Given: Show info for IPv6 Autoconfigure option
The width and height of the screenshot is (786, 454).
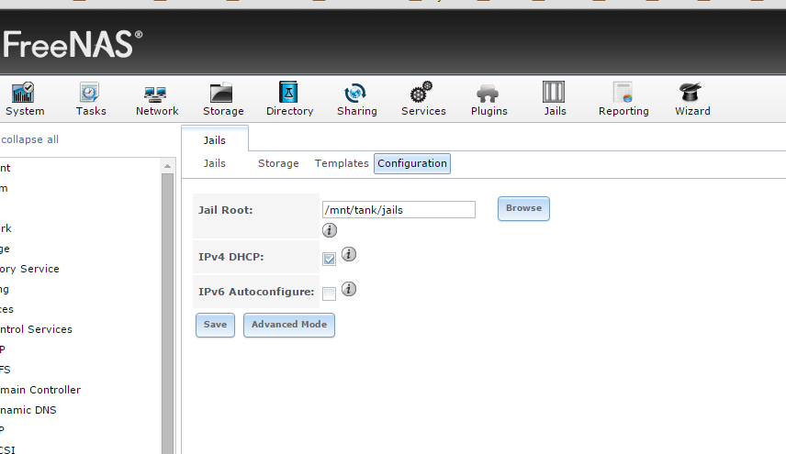Looking at the screenshot, I should [x=349, y=289].
